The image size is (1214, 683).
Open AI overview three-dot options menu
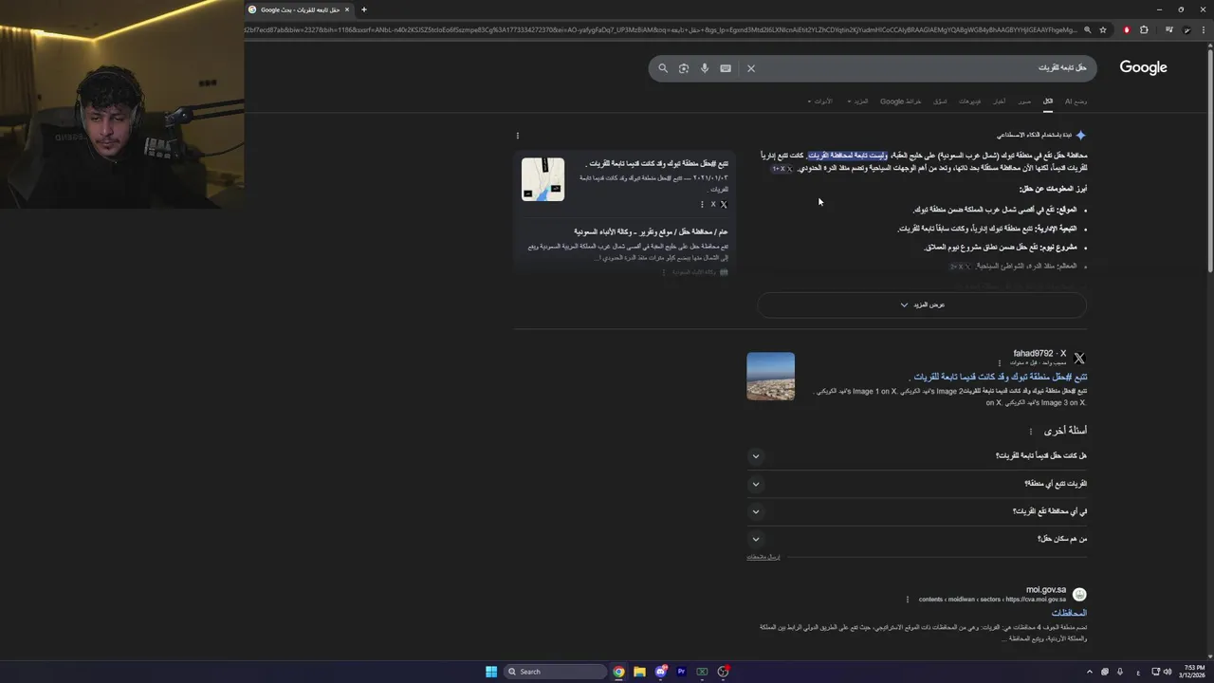tap(518, 136)
